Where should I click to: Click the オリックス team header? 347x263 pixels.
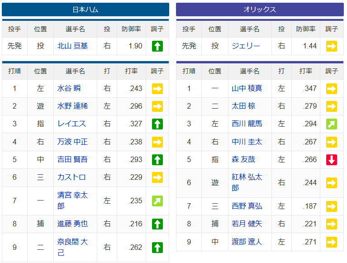tap(260, 10)
